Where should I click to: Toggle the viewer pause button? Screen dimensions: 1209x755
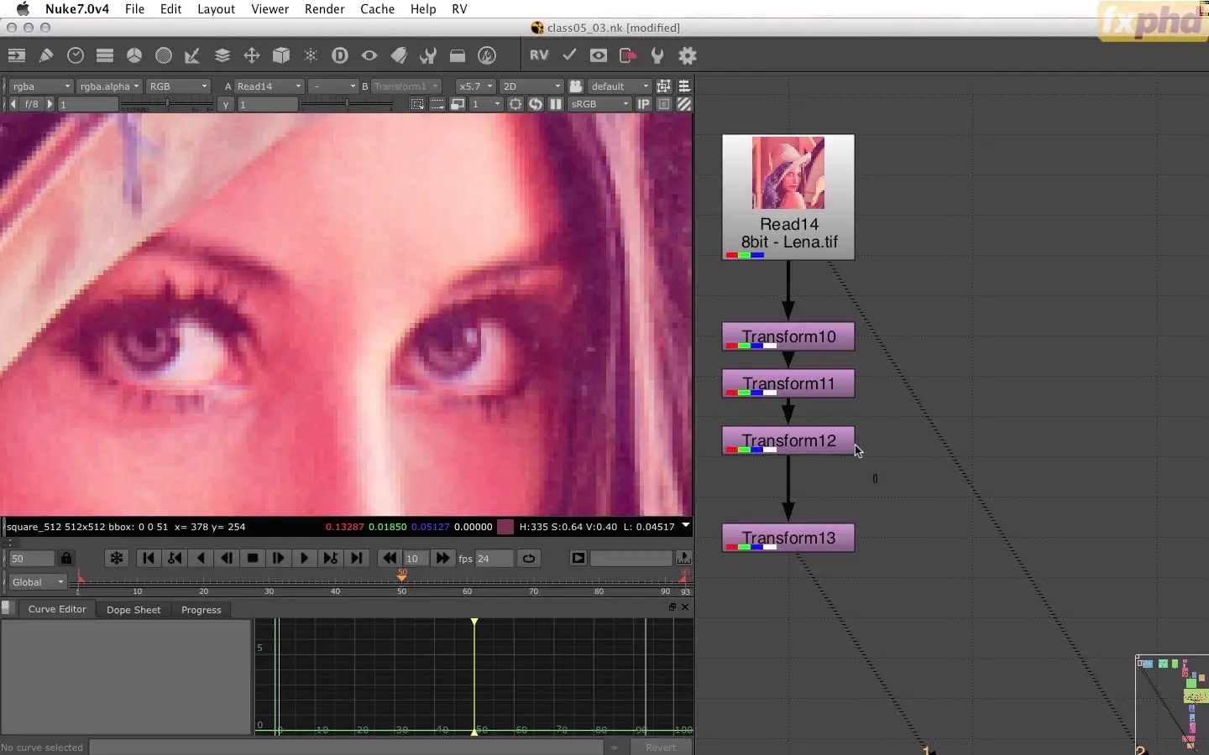pyautogui.click(x=556, y=104)
